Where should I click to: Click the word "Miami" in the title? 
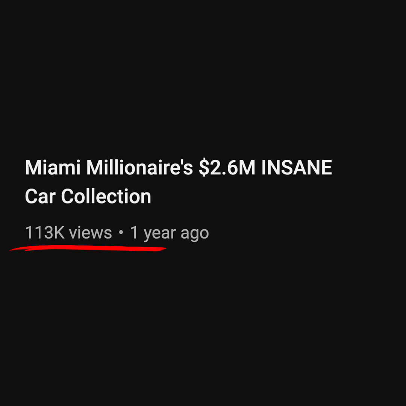pos(53,167)
